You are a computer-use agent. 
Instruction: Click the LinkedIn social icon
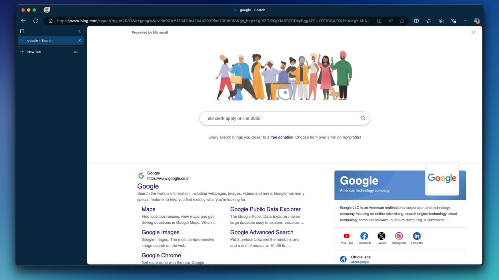tap(416, 236)
